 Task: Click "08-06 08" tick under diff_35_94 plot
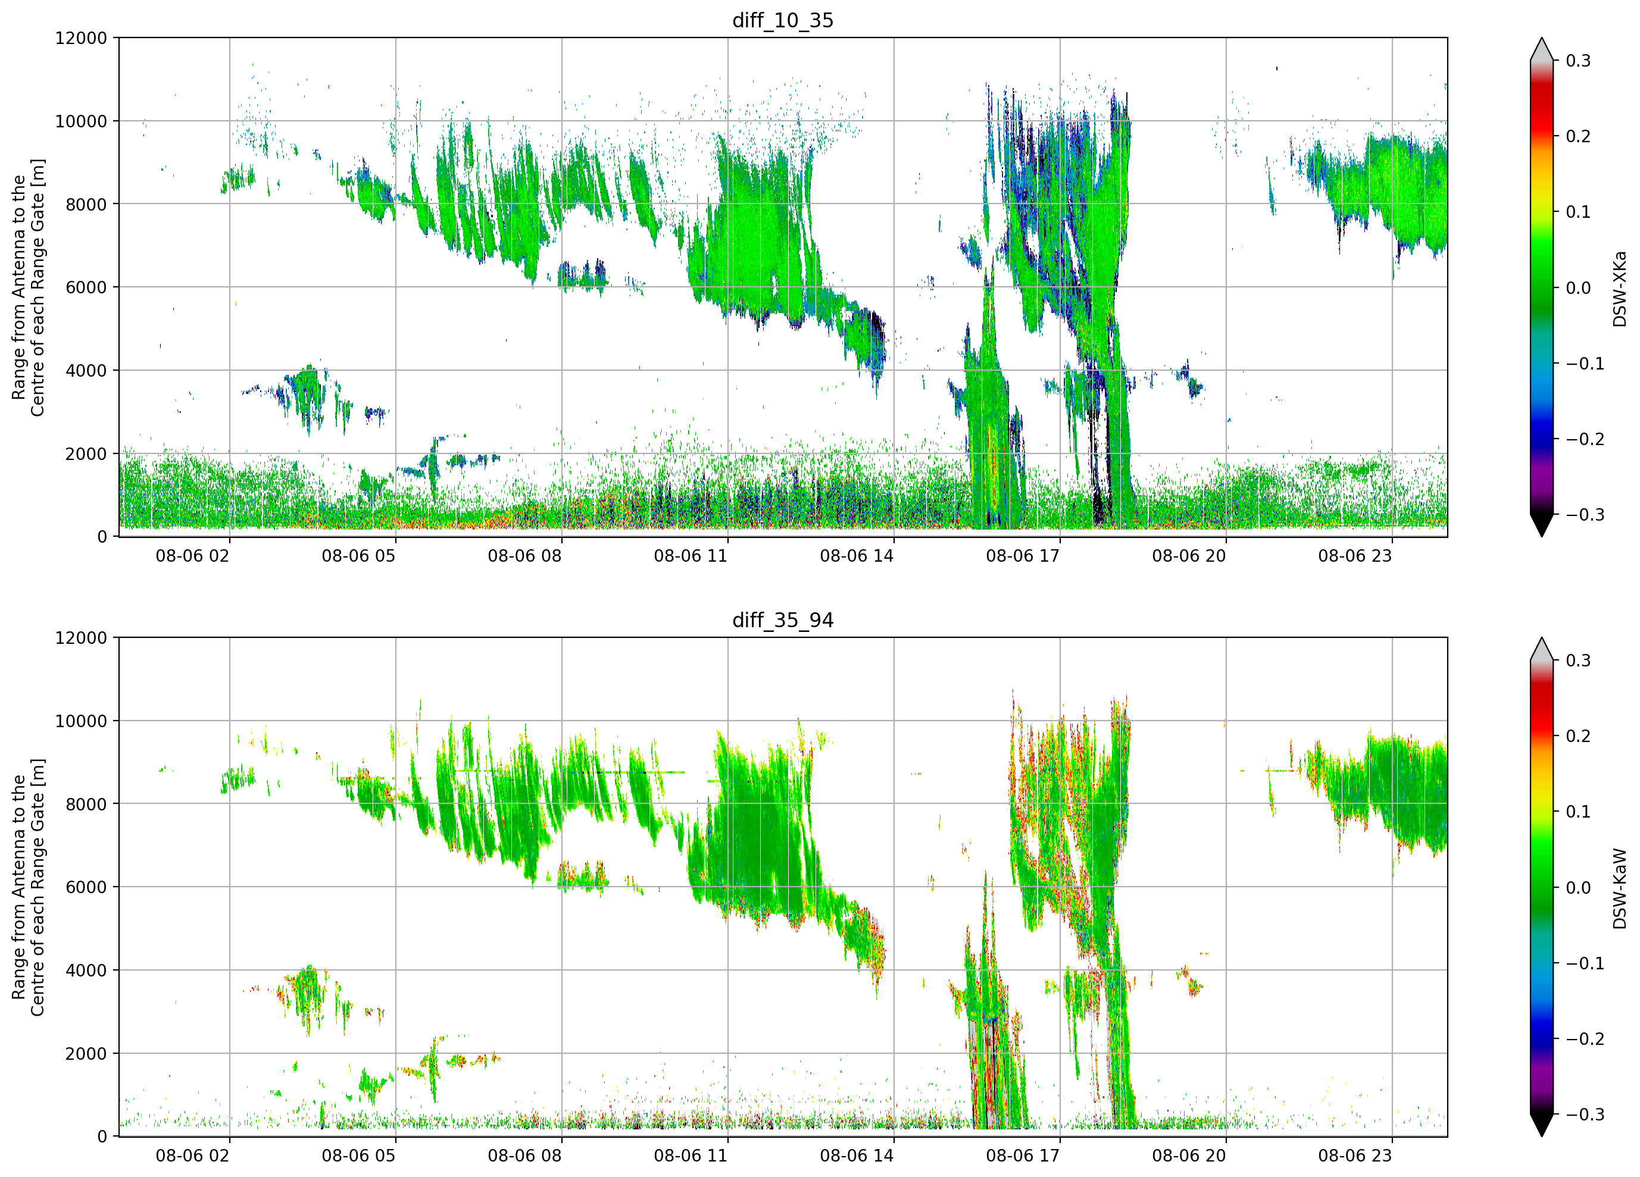point(525,1156)
